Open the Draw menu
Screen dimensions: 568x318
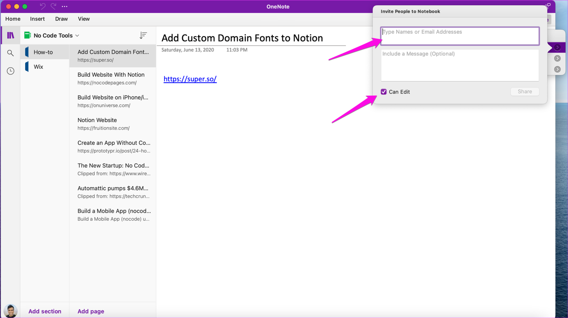tap(61, 19)
